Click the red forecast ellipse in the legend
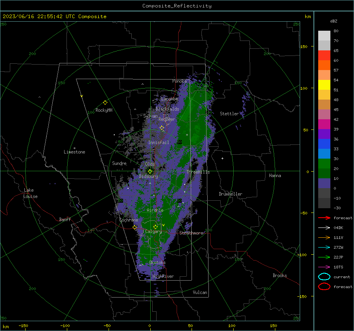The image size is (354, 331). click(324, 287)
